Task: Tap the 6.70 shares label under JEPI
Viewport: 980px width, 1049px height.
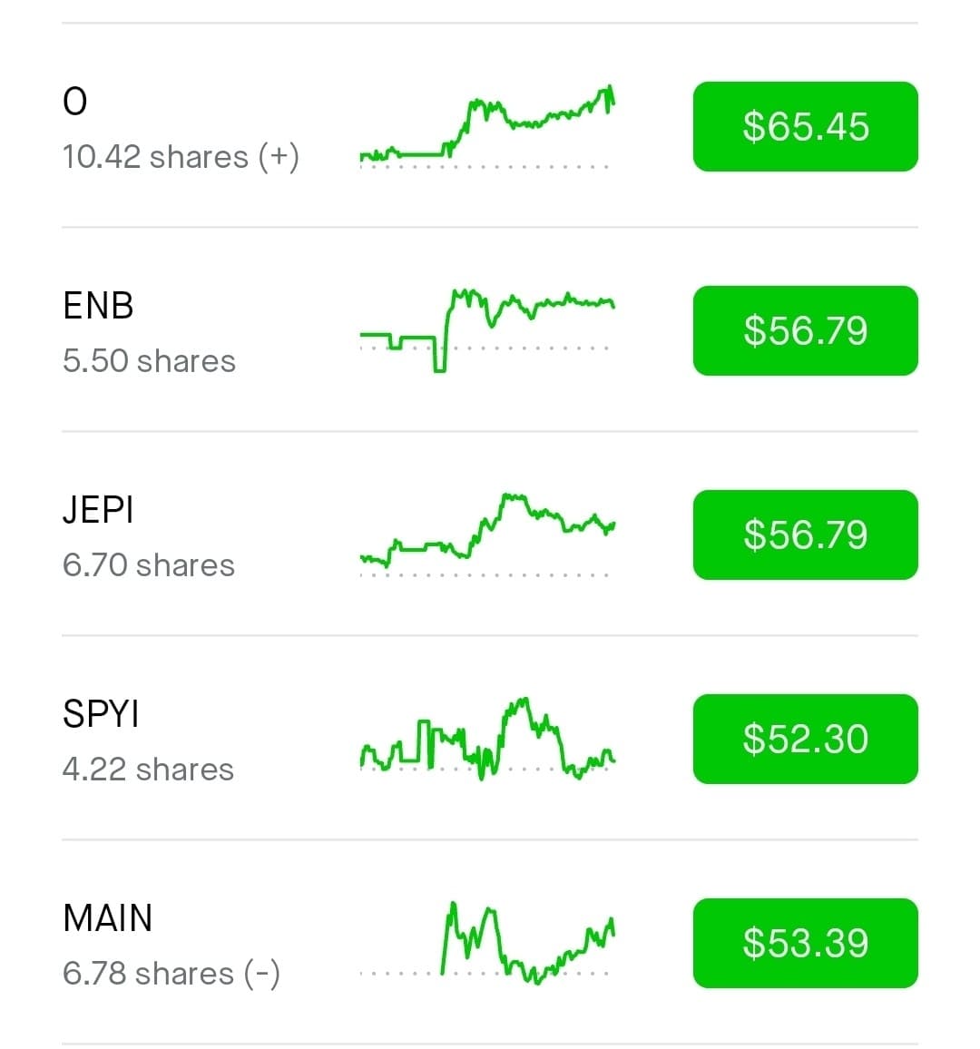Action: (x=149, y=565)
